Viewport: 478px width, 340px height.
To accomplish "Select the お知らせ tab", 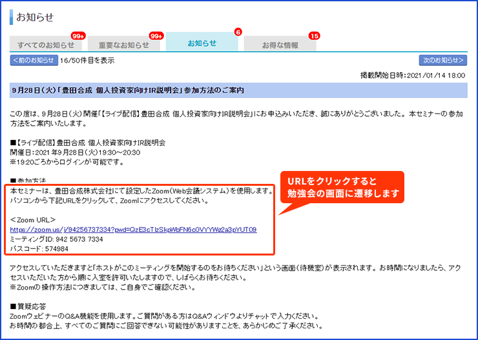I will [x=202, y=42].
